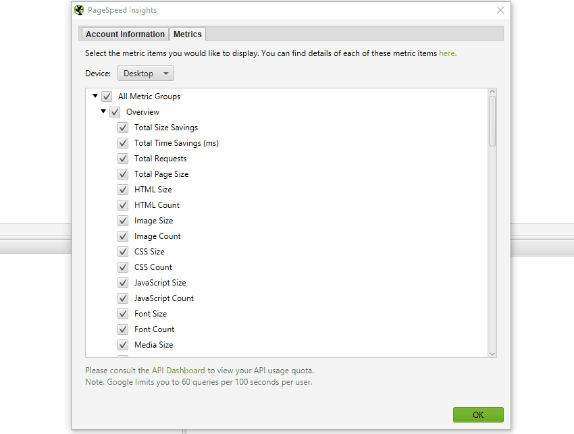Uncheck the Image Size checkbox

pyautogui.click(x=123, y=221)
